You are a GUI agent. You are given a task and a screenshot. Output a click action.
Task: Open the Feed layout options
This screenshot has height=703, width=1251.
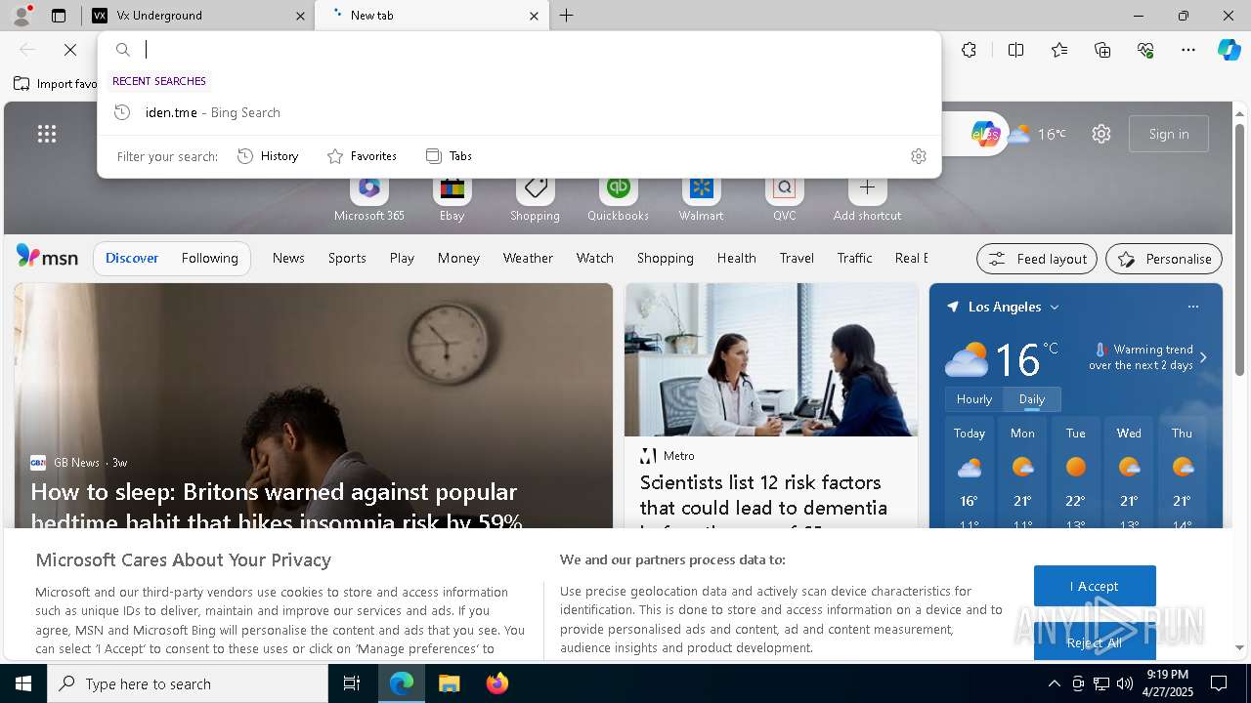[x=1036, y=259]
